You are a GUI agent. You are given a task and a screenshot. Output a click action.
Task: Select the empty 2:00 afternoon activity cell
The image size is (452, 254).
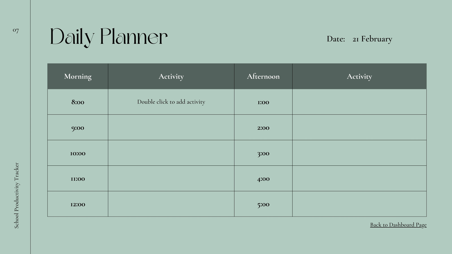pyautogui.click(x=359, y=127)
